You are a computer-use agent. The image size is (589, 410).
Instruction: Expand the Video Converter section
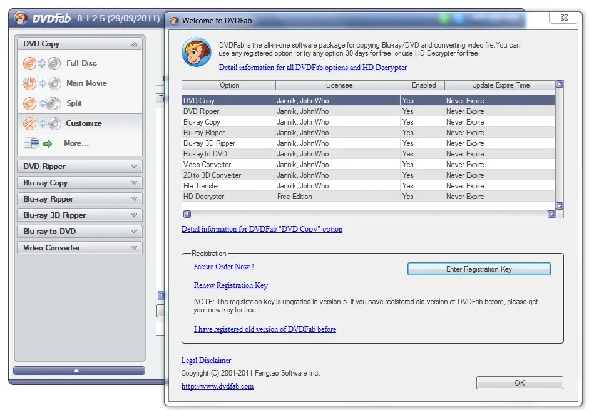79,248
